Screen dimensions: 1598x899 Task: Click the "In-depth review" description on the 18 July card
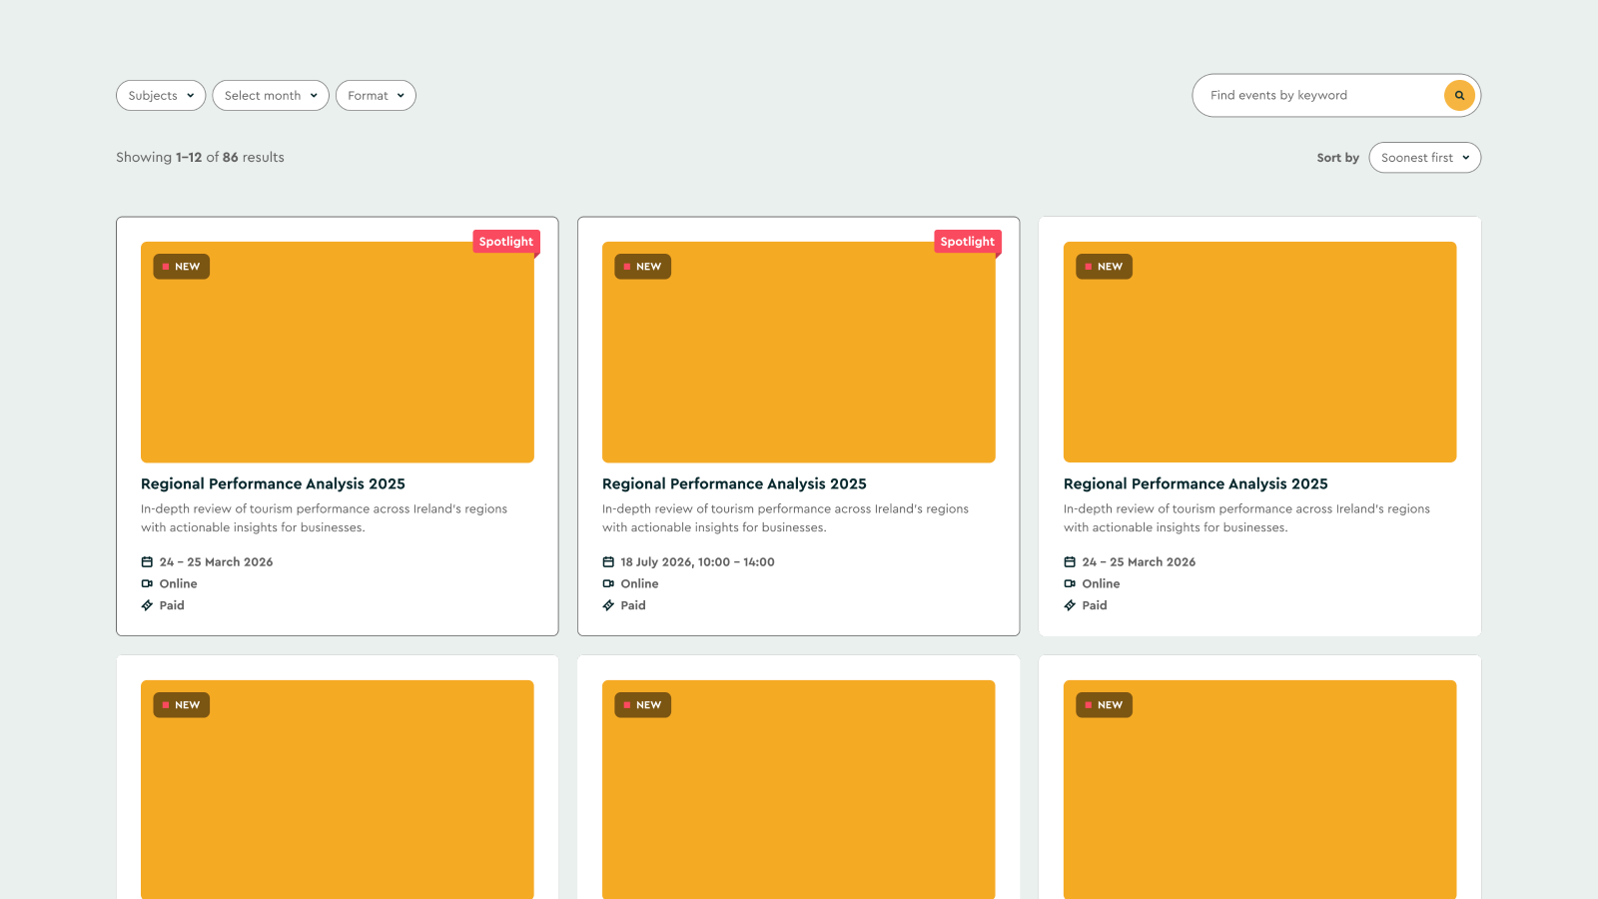[x=785, y=518]
